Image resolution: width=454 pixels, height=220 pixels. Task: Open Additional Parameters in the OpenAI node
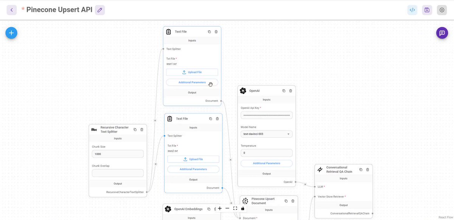click(x=267, y=163)
